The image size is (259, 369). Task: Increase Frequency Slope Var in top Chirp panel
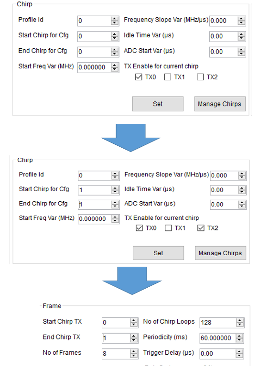241,19
